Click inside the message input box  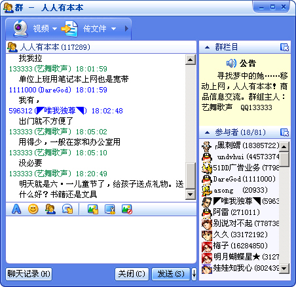[101, 240]
